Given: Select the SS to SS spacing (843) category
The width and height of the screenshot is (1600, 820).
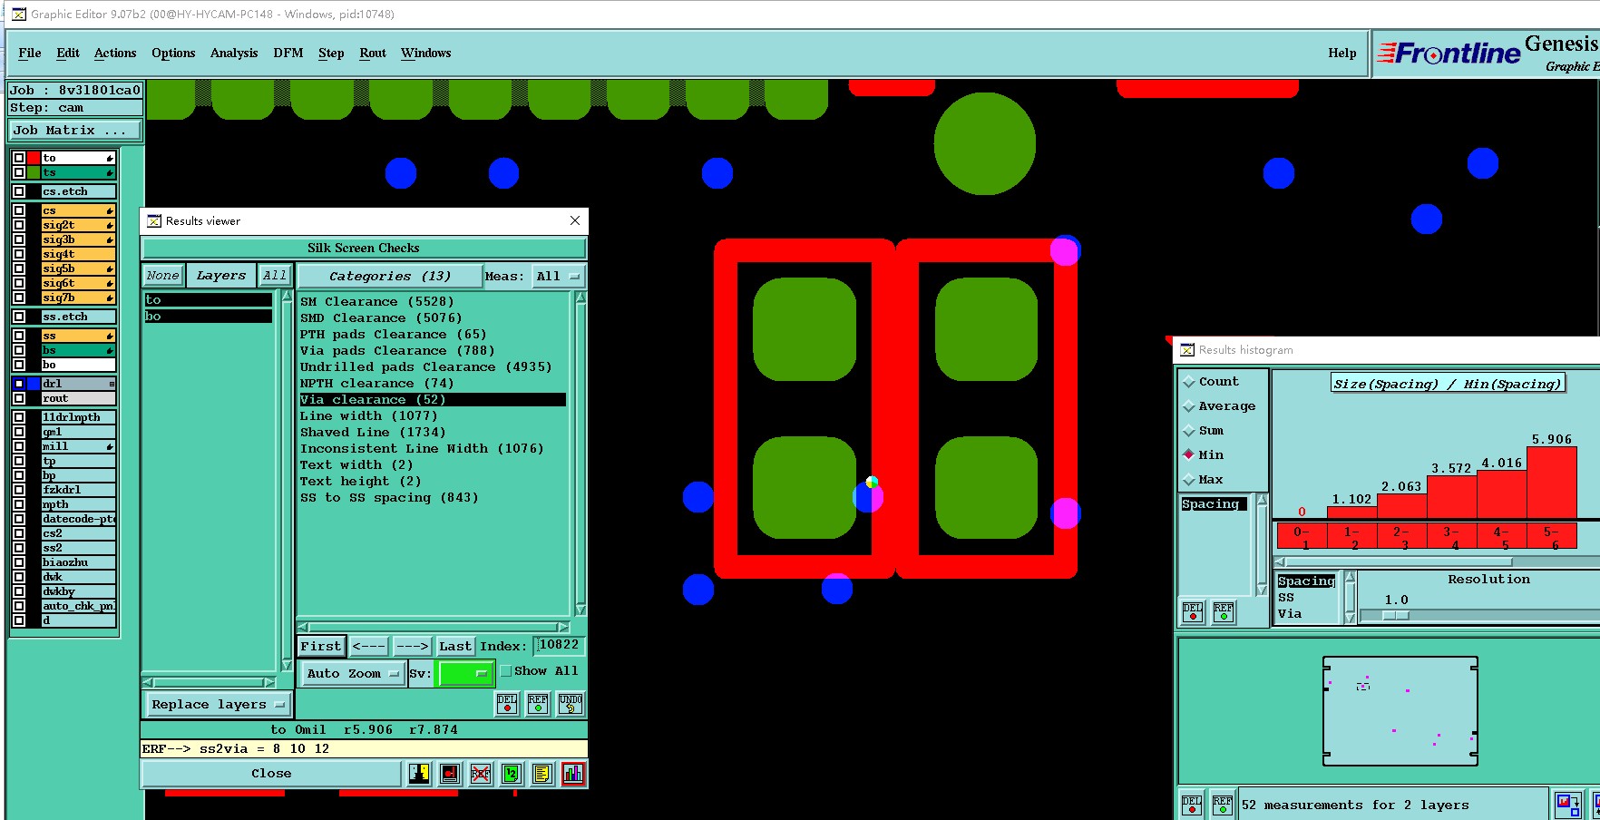Looking at the screenshot, I should (x=389, y=498).
